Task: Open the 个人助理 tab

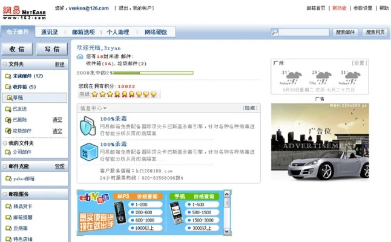Action: click(x=118, y=32)
